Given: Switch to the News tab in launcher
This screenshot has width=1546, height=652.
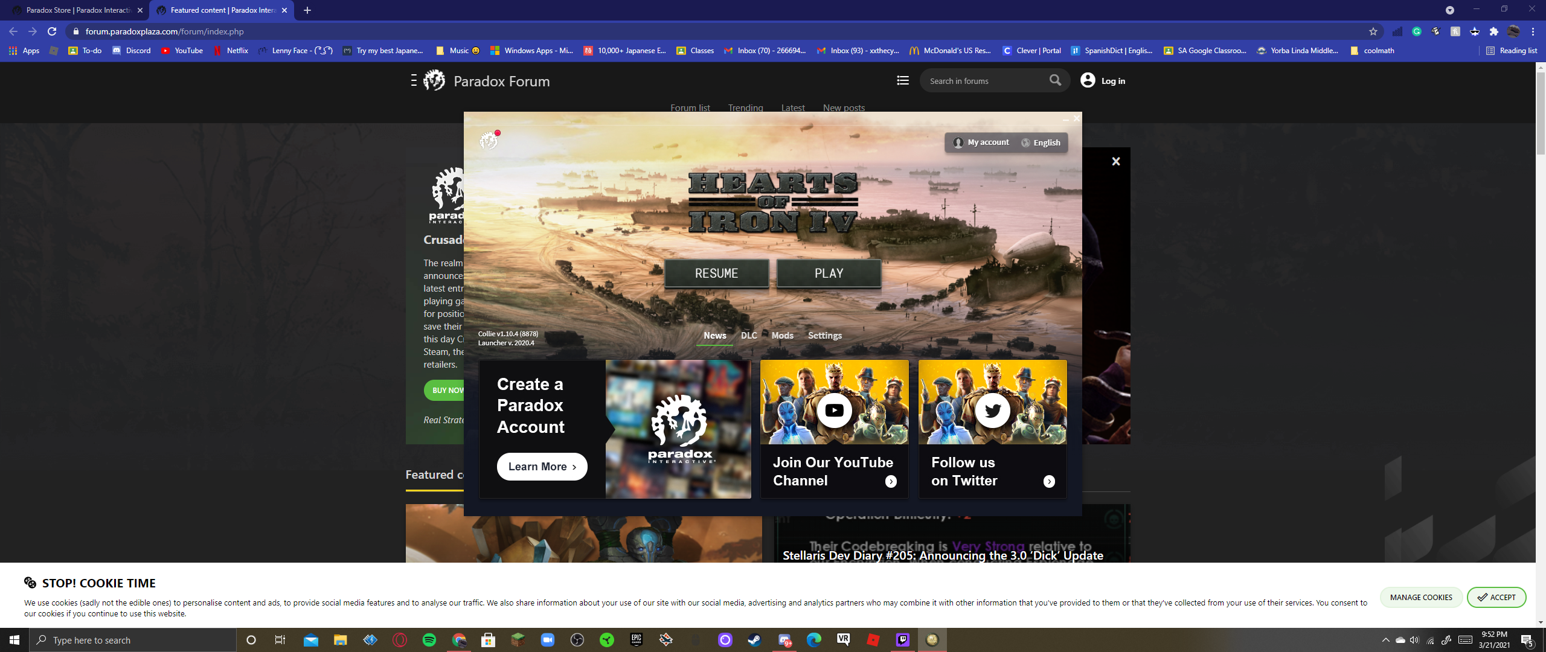Looking at the screenshot, I should (x=714, y=336).
